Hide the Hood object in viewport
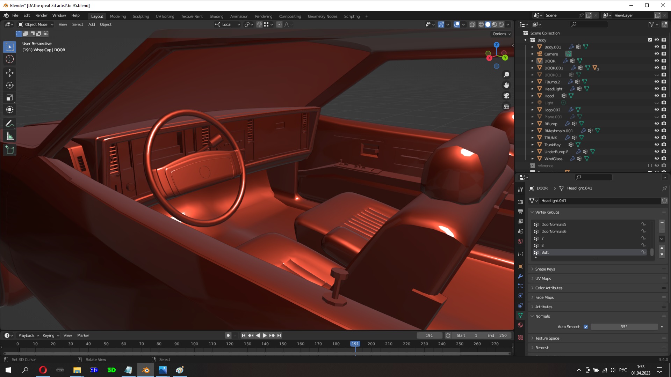The height and width of the screenshot is (377, 671). 657,96
